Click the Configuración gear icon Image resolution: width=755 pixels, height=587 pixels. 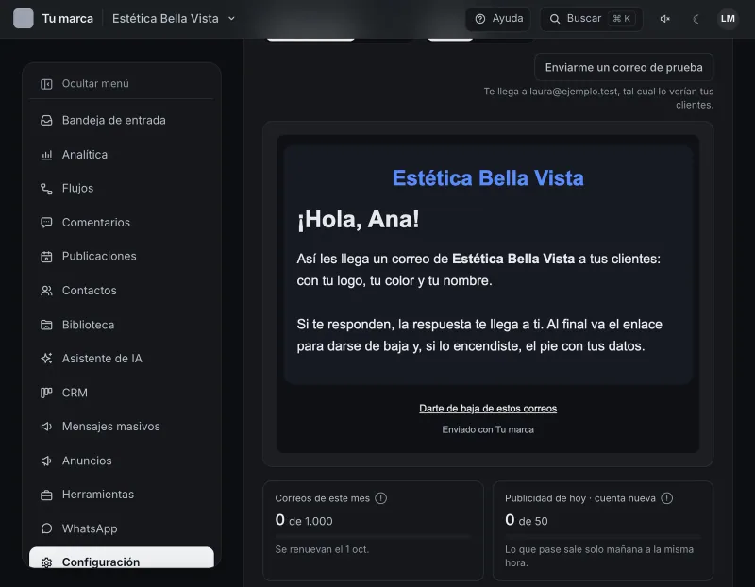[x=46, y=562]
